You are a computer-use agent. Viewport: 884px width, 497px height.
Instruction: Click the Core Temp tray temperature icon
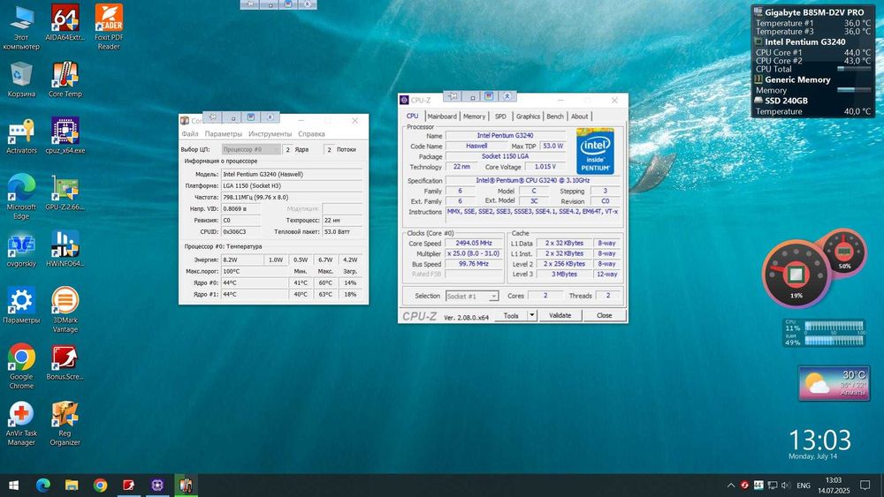tap(758, 486)
